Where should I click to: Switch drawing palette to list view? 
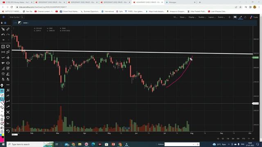point(2,23)
